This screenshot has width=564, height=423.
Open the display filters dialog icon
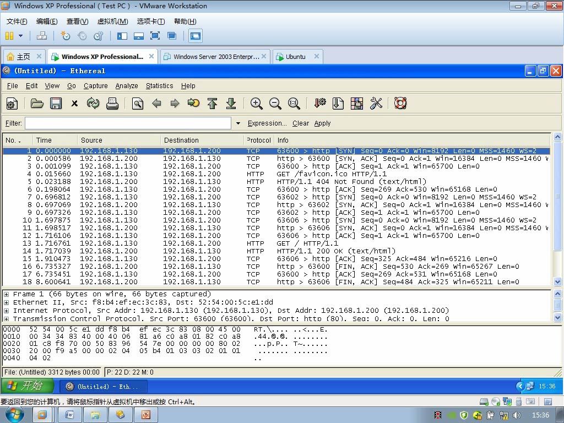click(338, 104)
